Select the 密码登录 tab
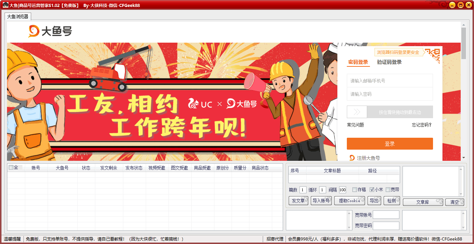The width and height of the screenshot is (474, 244). (358, 62)
